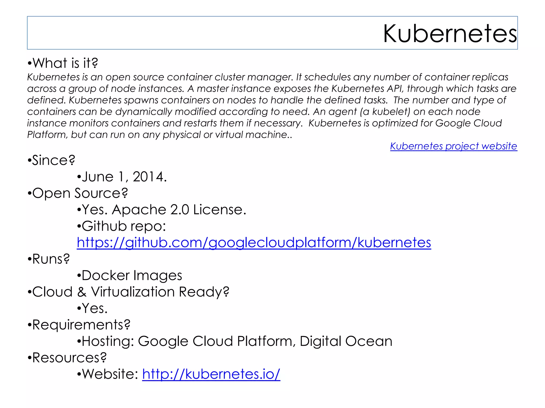
Task: Select the 'What is it?' heading
Action: tap(63, 63)
